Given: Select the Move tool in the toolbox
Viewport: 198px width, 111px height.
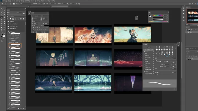Looking at the screenshot, I should [x=2, y=9].
